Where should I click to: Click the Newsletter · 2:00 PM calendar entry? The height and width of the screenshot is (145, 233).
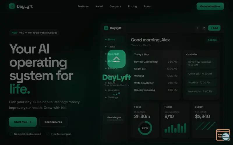pos(201,91)
